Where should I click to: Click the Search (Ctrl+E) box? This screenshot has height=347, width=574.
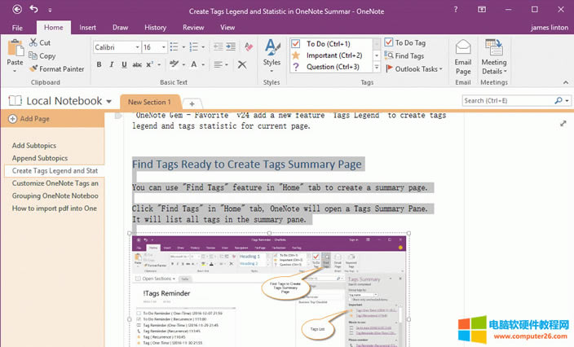(507, 101)
